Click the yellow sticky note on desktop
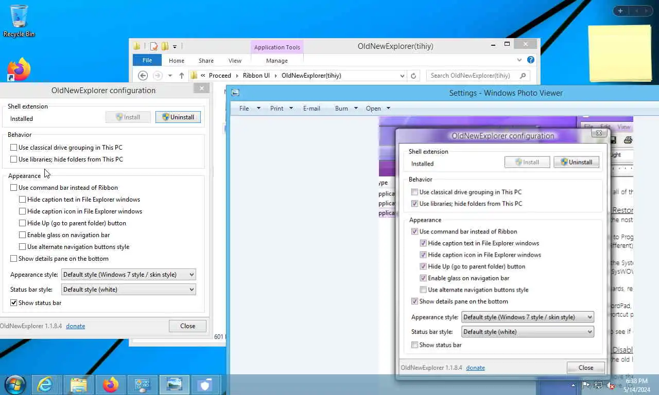 coord(620,53)
